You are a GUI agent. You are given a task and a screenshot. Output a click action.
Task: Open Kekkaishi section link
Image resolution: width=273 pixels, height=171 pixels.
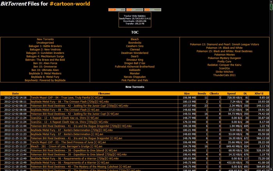point(135,70)
